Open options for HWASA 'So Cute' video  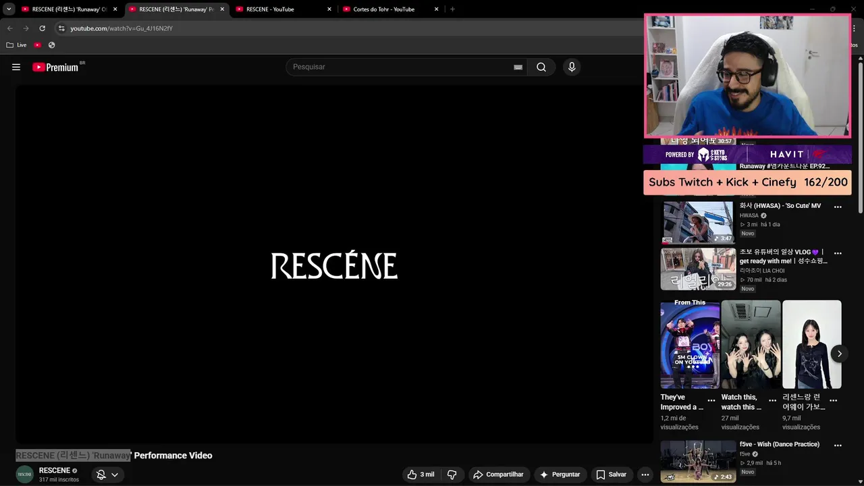pos(838,207)
